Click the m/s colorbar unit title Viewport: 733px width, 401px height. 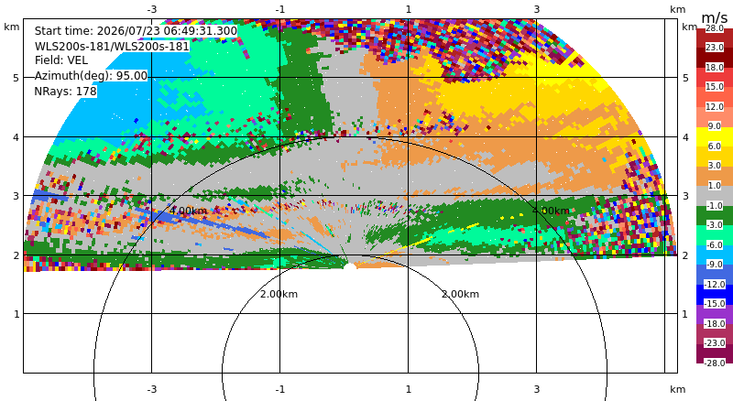[715, 17]
